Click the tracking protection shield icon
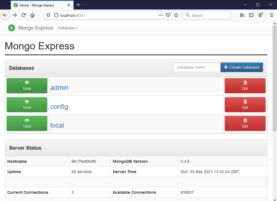This screenshot has height=201, width=277. click(x=48, y=15)
